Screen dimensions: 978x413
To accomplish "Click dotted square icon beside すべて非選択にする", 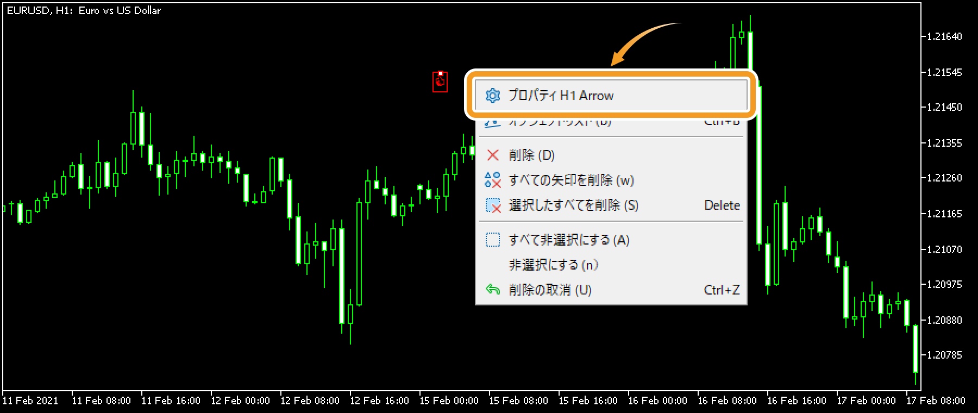I will click(x=493, y=240).
